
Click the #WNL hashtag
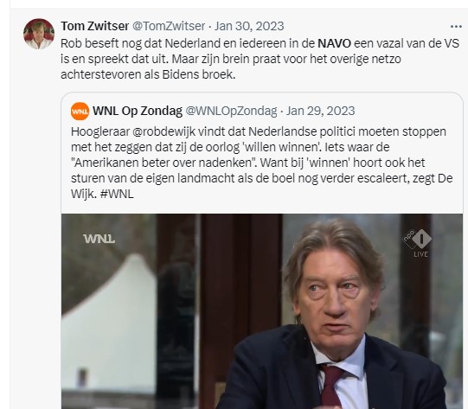[117, 195]
